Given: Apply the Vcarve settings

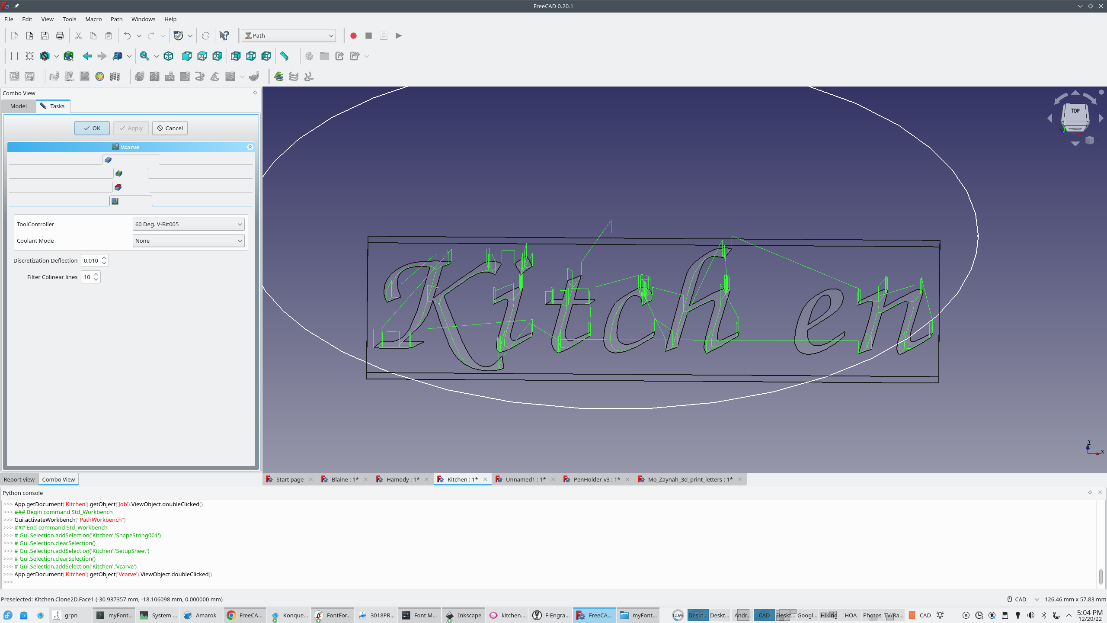Looking at the screenshot, I should [131, 128].
